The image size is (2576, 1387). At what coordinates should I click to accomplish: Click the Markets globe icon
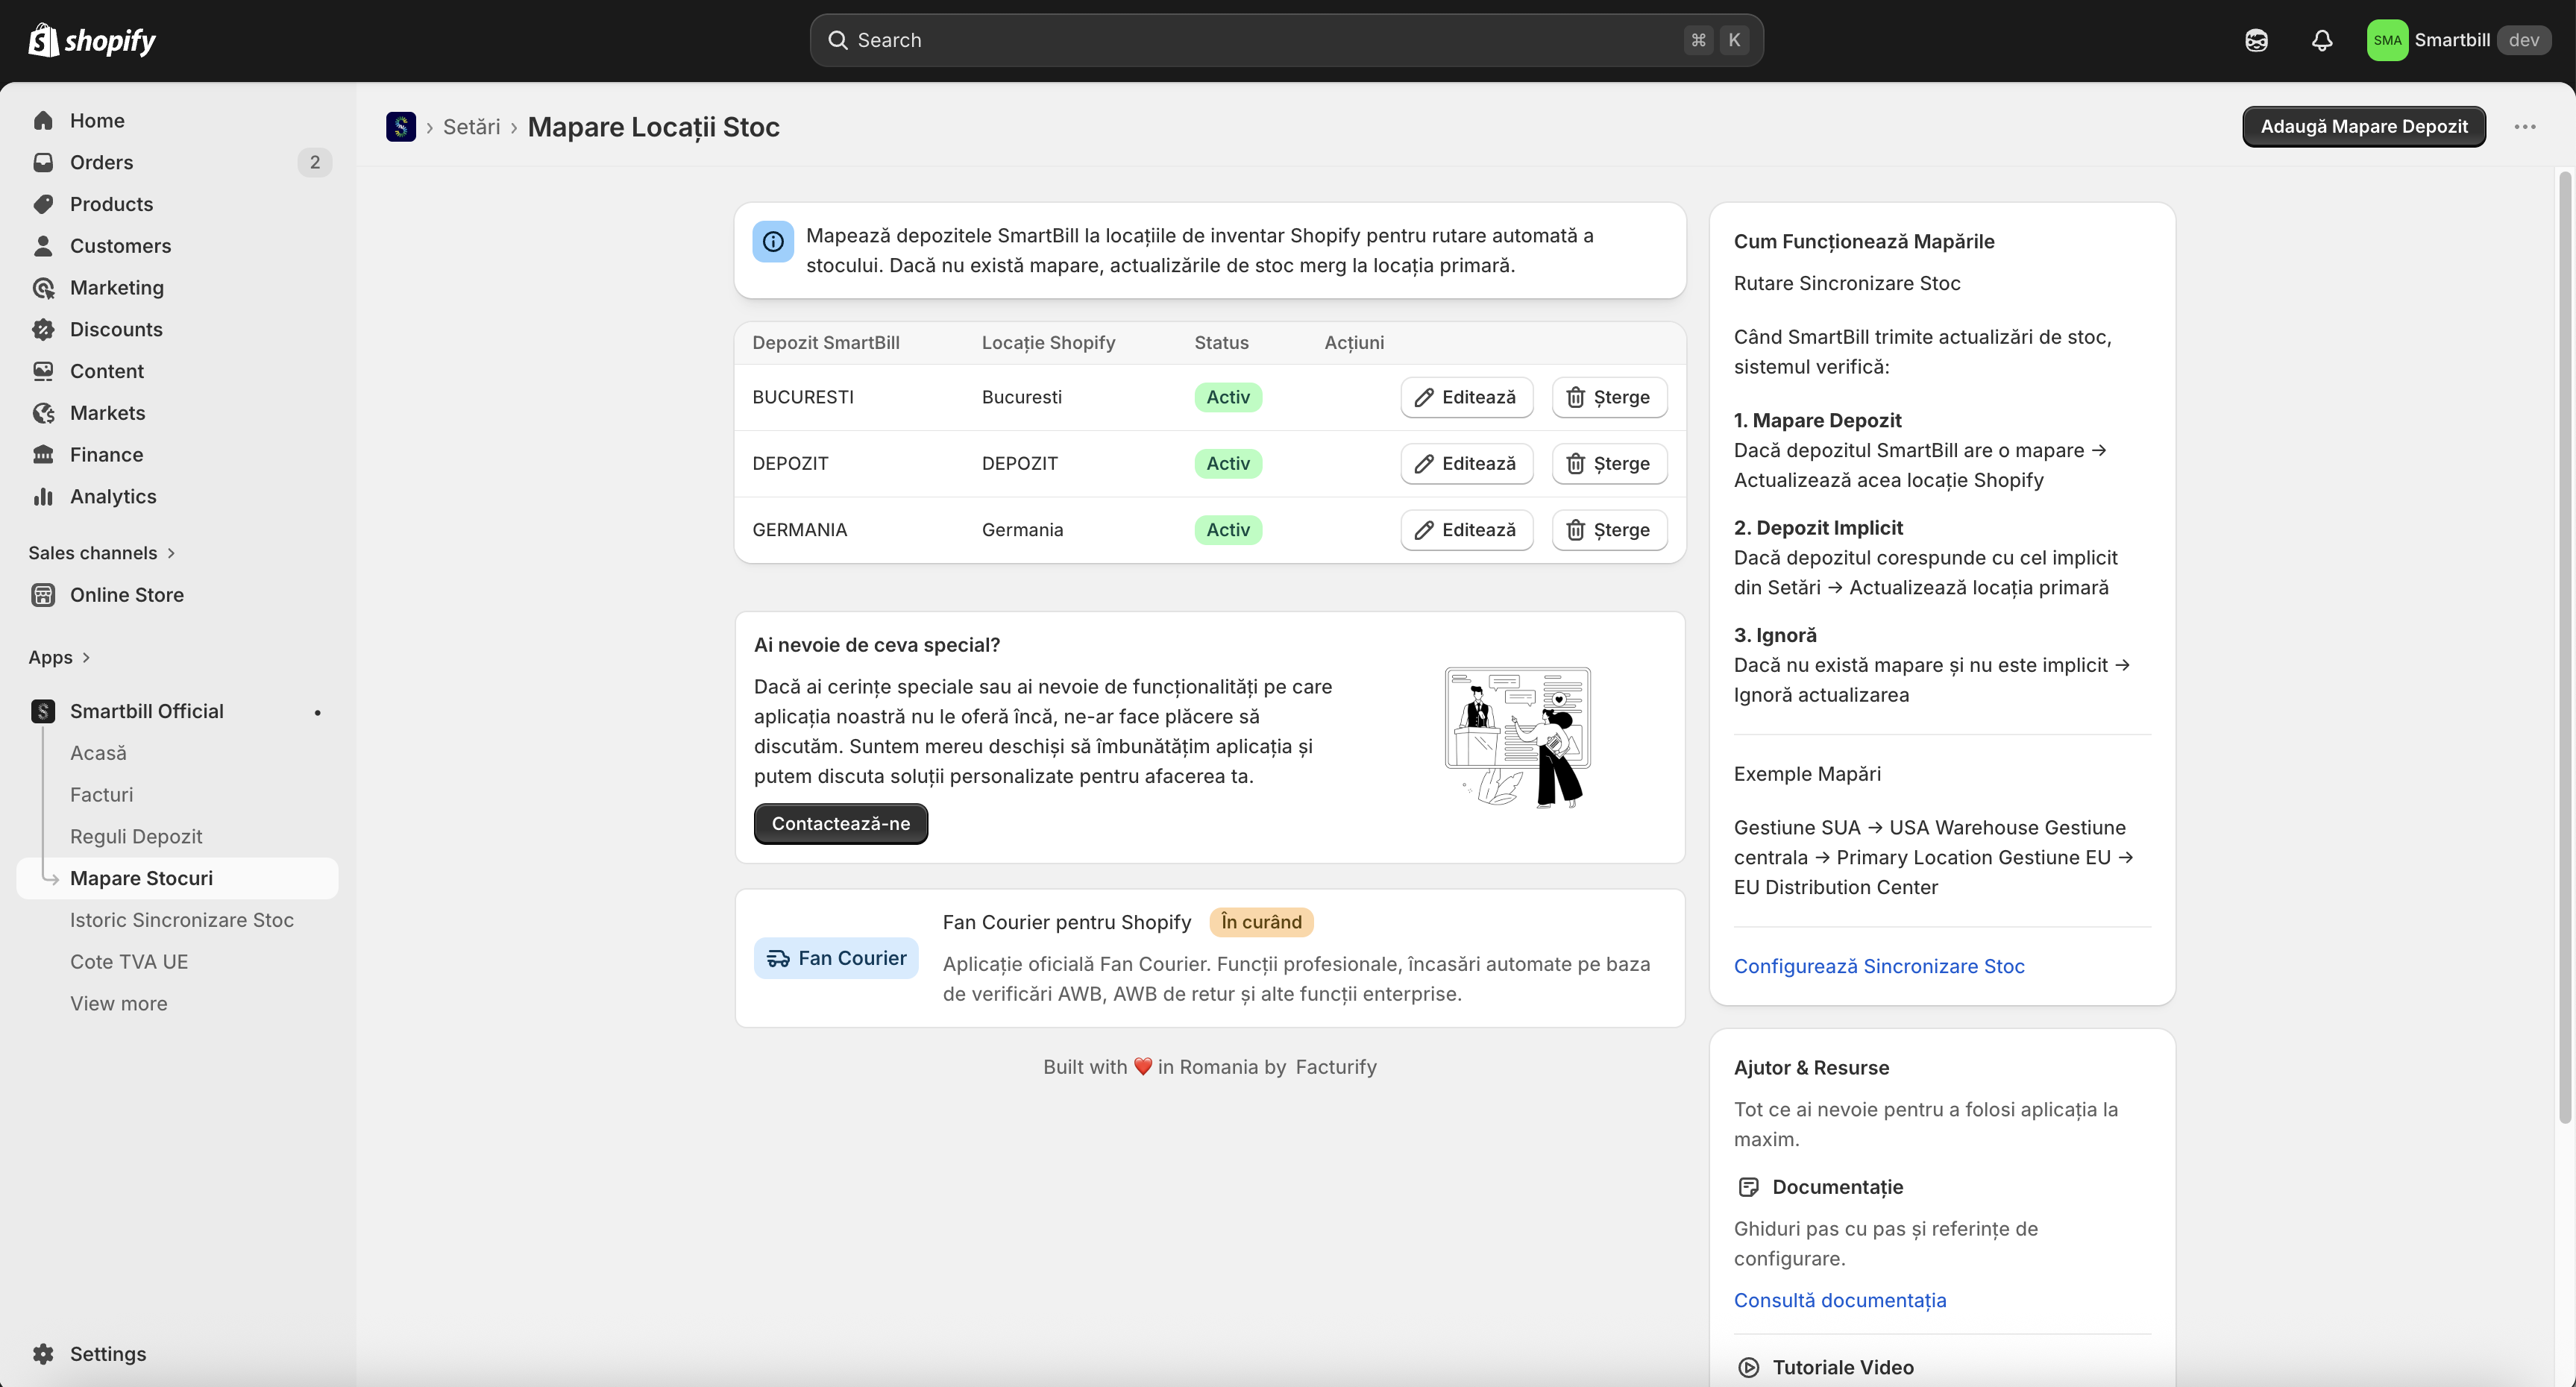[43, 413]
